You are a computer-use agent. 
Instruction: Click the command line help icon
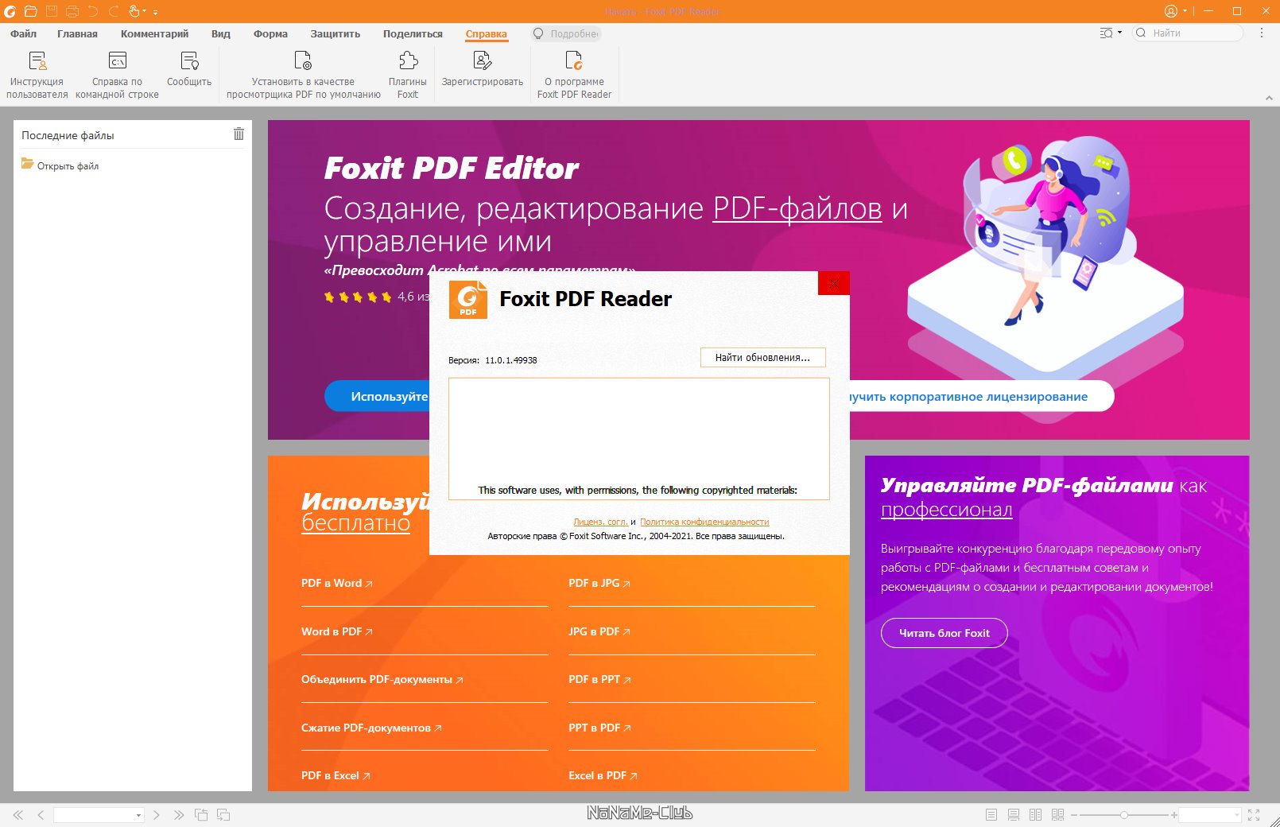pos(118,61)
